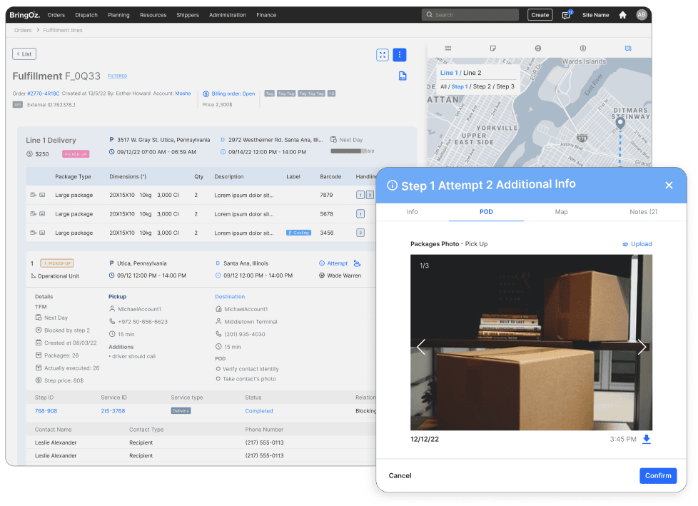
Task: Click the Cooling label badge
Action: [298, 233]
